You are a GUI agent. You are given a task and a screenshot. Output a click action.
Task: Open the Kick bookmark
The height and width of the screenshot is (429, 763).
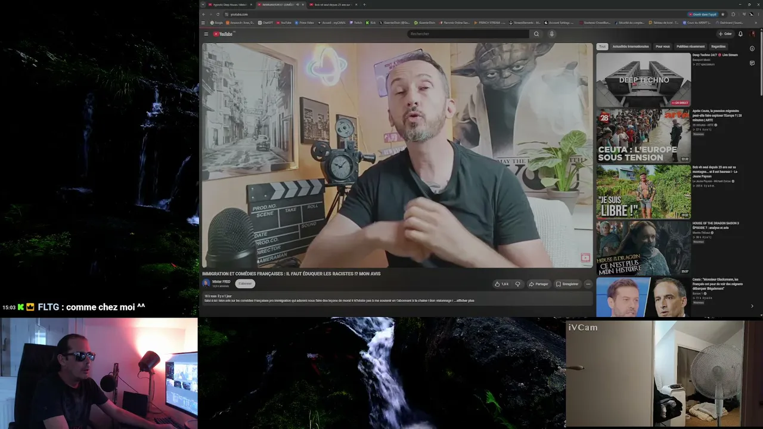tap(371, 23)
